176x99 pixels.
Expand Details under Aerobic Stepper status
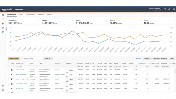pyautogui.click(x=32, y=76)
